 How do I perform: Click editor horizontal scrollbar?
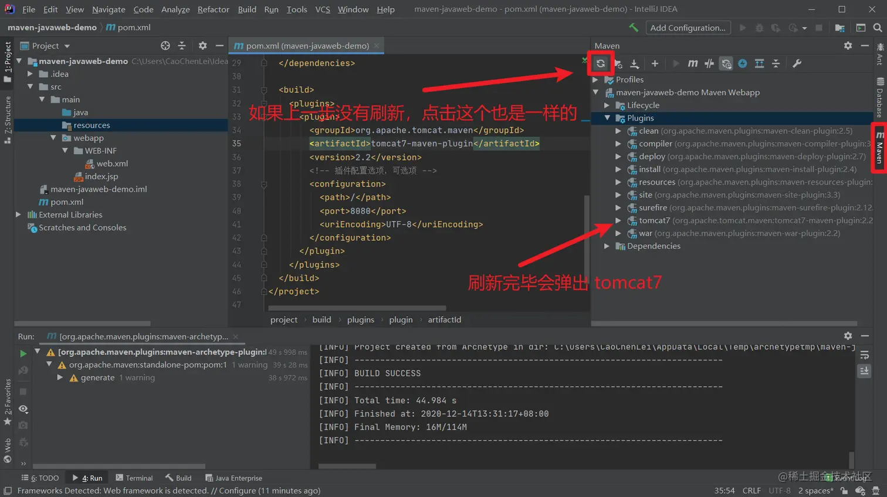pos(357,308)
